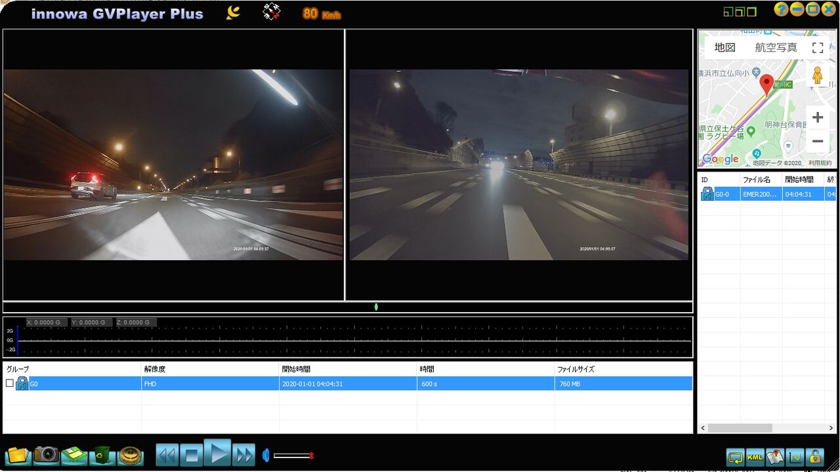This screenshot has height=472, width=840.
Task: Open the Google logo link on map
Action: pos(720,159)
